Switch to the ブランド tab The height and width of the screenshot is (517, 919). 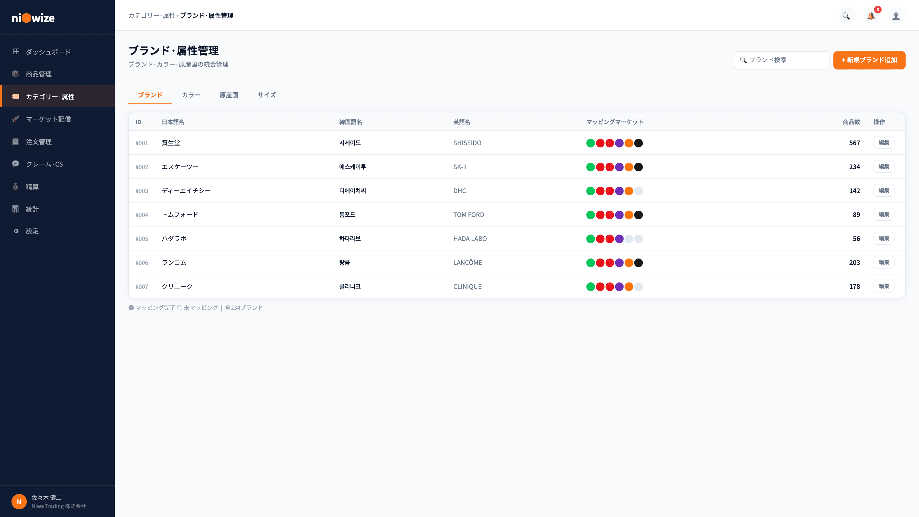pyautogui.click(x=150, y=95)
